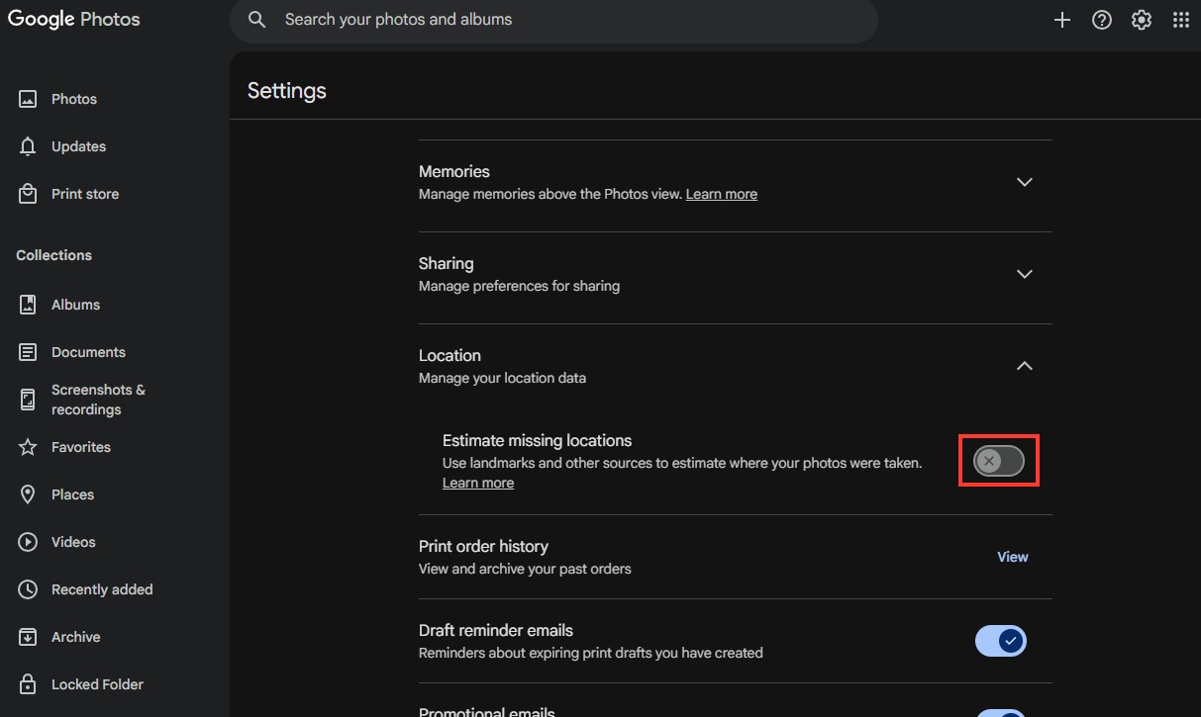This screenshot has width=1201, height=717.
Task: Disable Draft reminder emails toggle
Action: (x=1001, y=641)
